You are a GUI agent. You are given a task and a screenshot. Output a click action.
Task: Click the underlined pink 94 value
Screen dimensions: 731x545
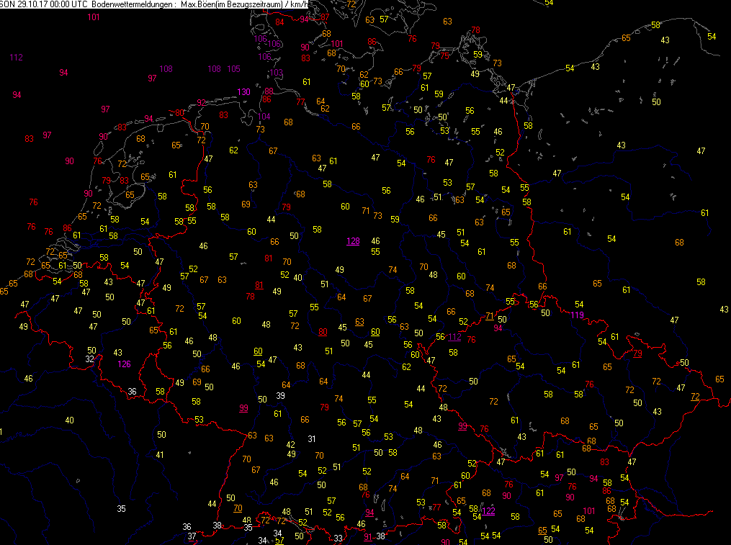coord(369,513)
